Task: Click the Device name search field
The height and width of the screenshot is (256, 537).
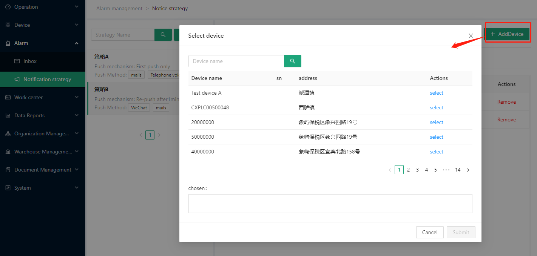Action: click(236, 61)
